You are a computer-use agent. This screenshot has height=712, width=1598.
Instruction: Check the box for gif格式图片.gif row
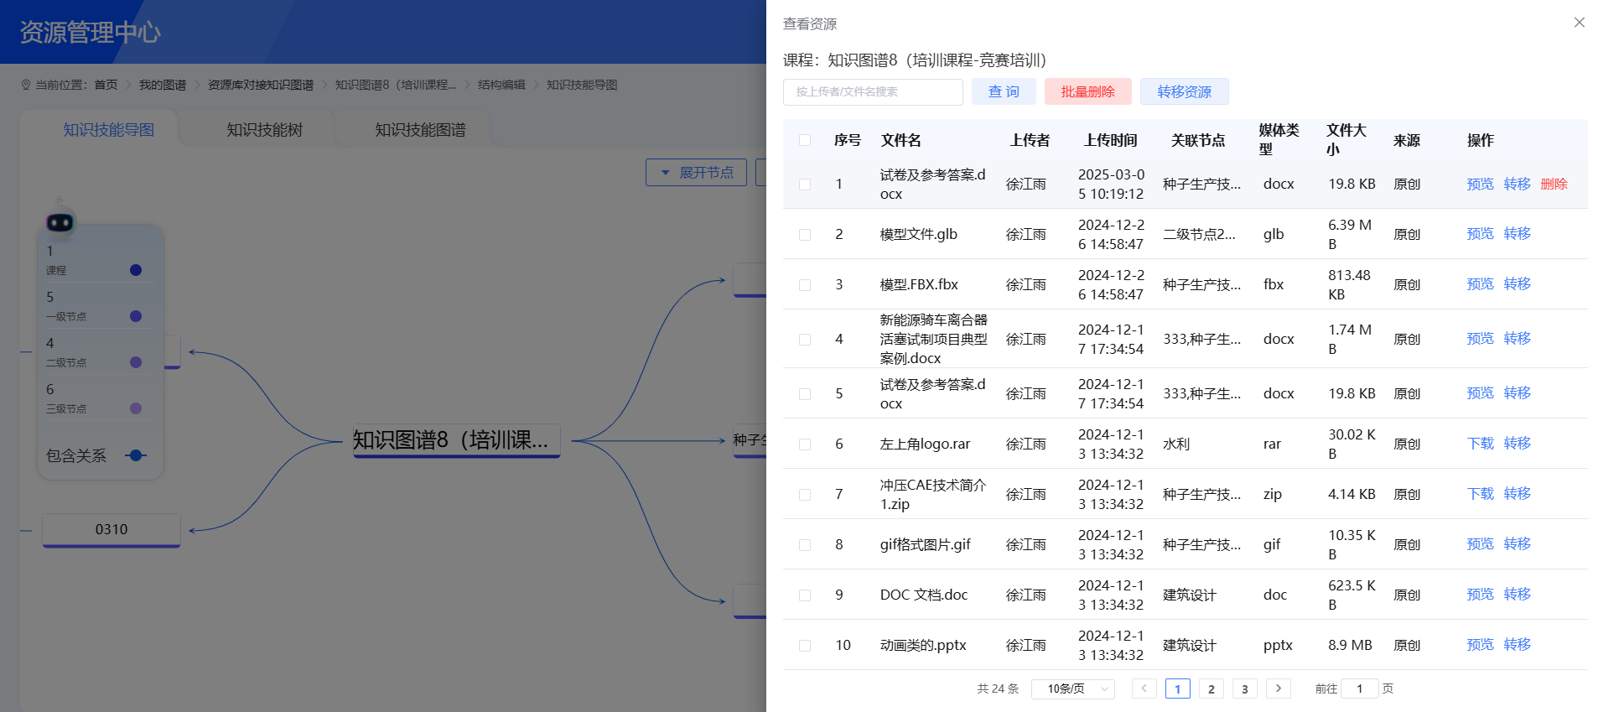tap(805, 545)
